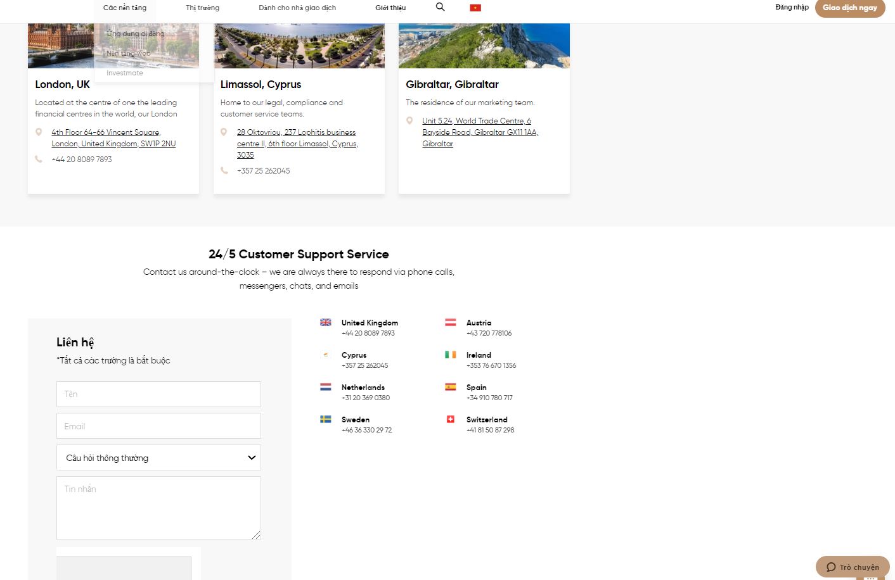895x580 pixels.
Task: Click the London, UK heading
Action: pos(62,84)
